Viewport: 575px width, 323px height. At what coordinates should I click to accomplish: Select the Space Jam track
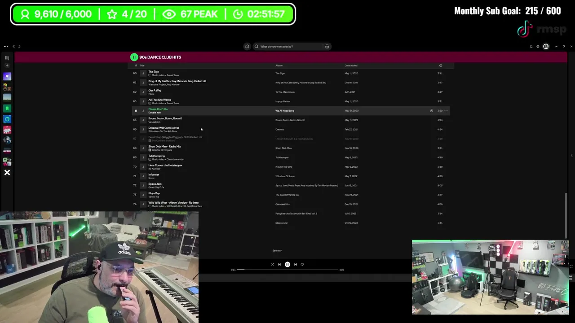pyautogui.click(x=155, y=184)
